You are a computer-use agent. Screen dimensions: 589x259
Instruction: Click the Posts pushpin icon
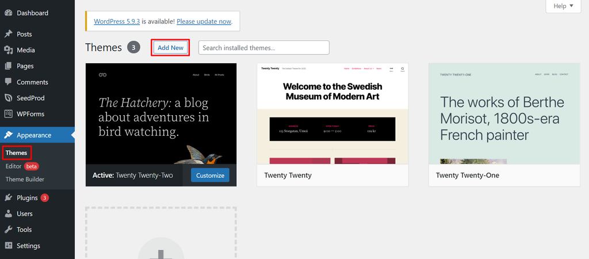pyautogui.click(x=8, y=34)
